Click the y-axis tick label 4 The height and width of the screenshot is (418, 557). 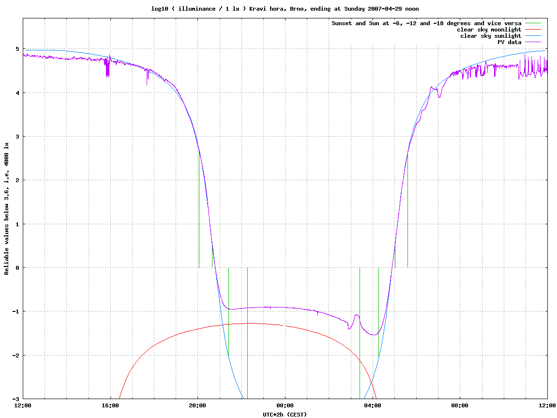coord(17,93)
